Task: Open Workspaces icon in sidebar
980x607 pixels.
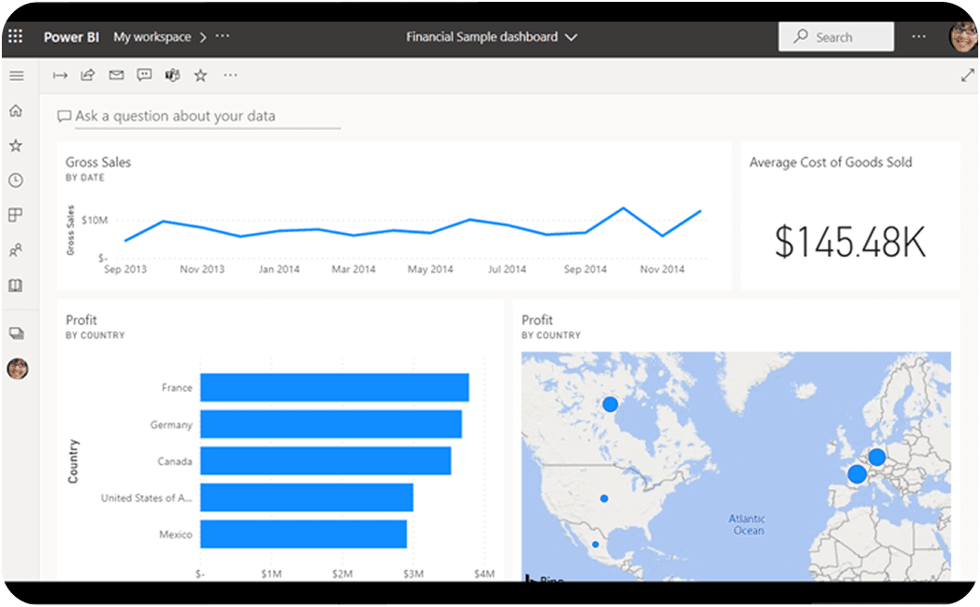Action: point(17,333)
